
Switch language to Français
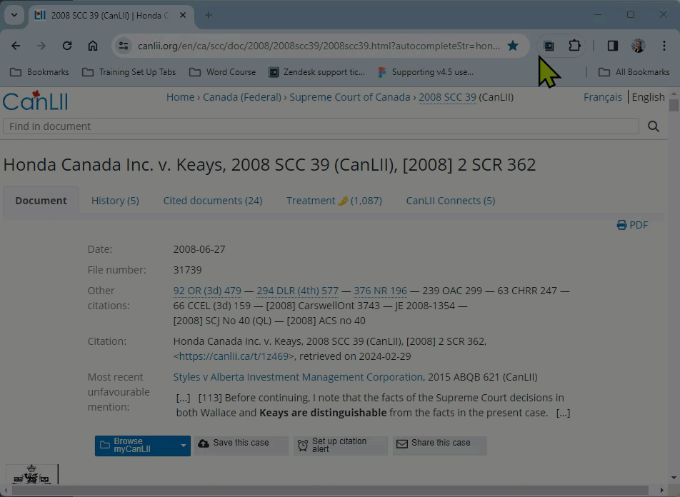tap(602, 97)
